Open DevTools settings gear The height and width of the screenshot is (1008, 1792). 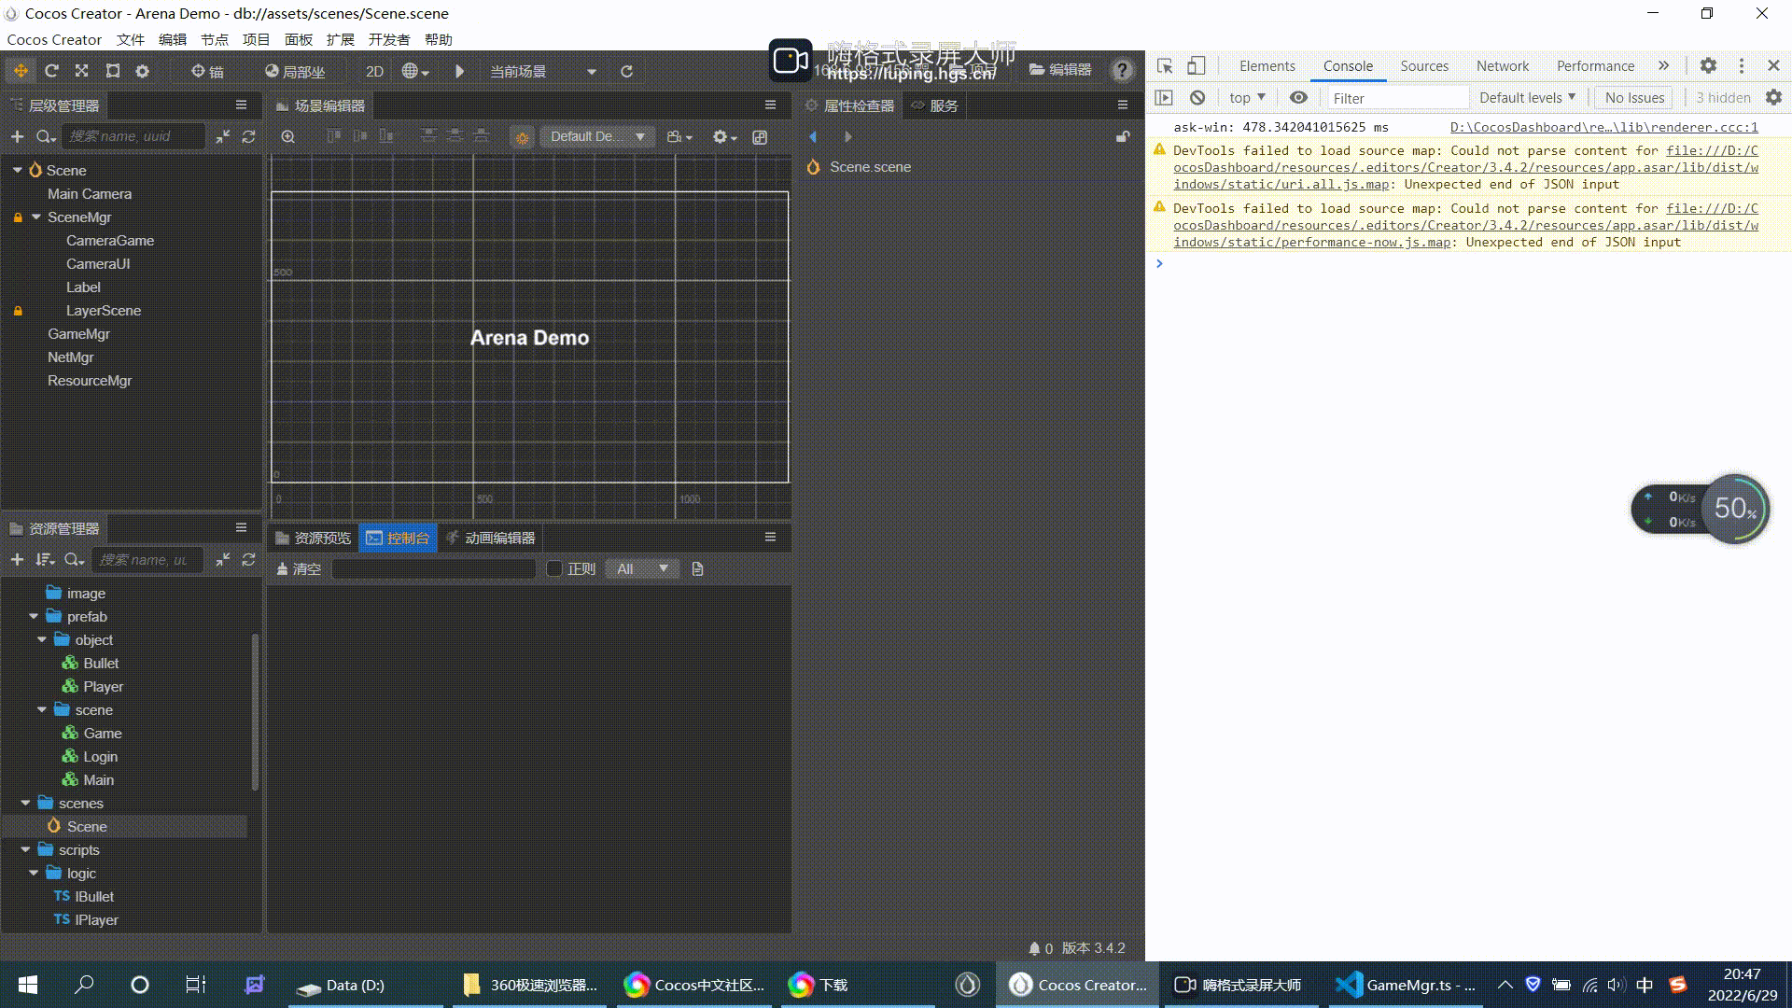[x=1708, y=65]
